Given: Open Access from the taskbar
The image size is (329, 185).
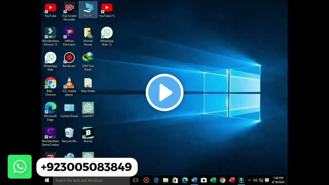Looking at the screenshot, I should pos(232,180).
